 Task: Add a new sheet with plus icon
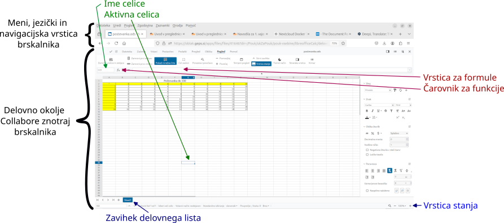(119, 200)
